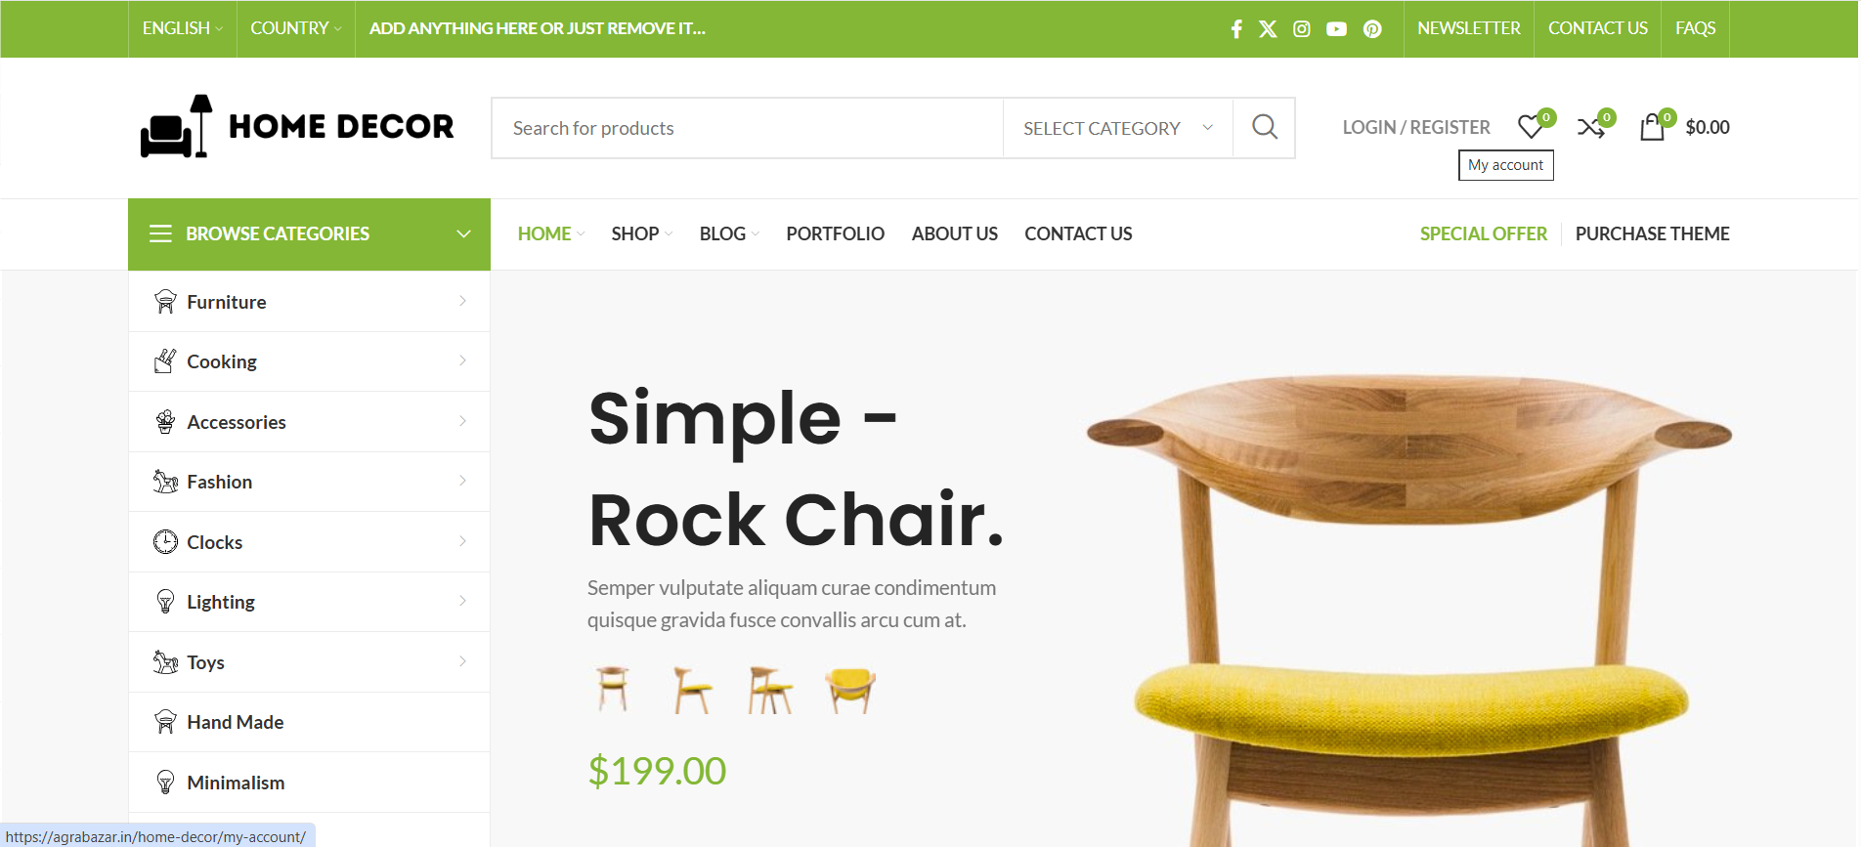1861x847 pixels.
Task: Open the Pinterest social icon
Action: [1372, 29]
